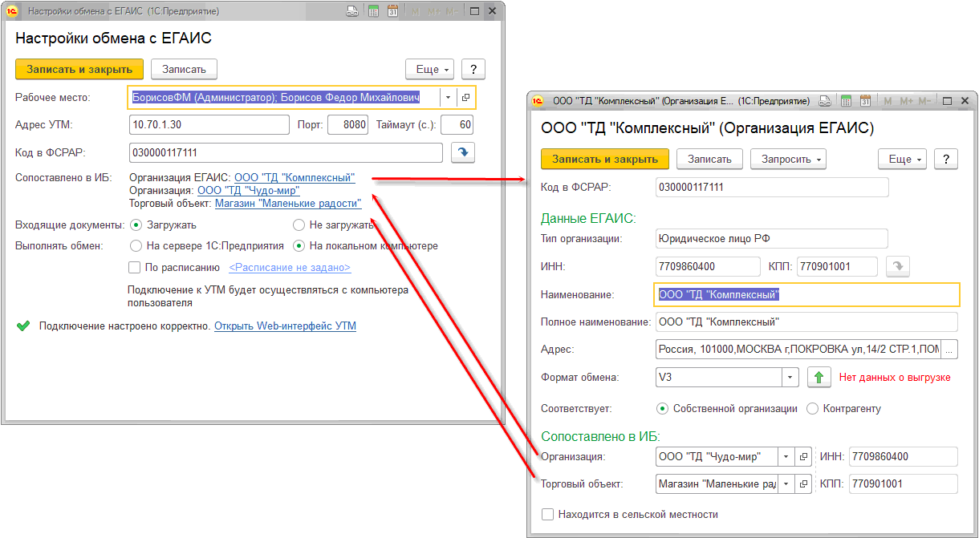Click Записать и закрыть in Настройки обмена
This screenshot has height=538, width=979.
click(x=79, y=69)
